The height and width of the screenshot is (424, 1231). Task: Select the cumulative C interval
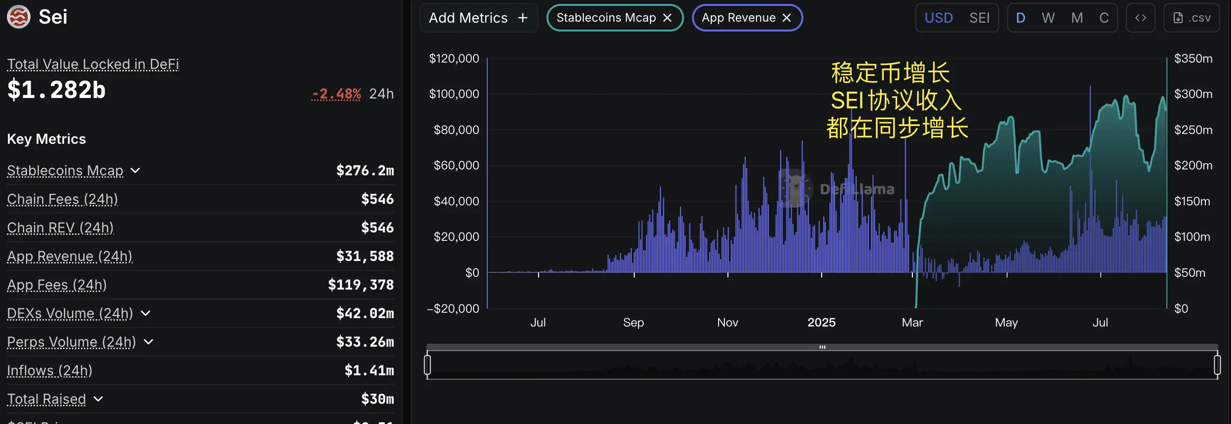click(1104, 18)
